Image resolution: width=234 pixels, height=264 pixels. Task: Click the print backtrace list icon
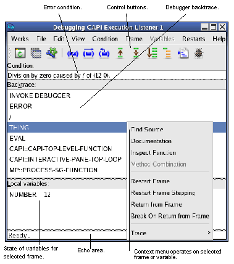(152, 53)
